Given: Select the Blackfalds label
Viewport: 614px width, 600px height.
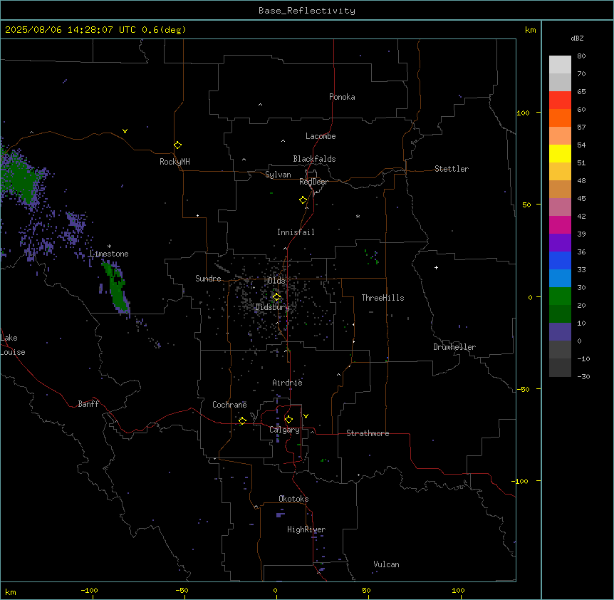Looking at the screenshot, I should point(314,159).
